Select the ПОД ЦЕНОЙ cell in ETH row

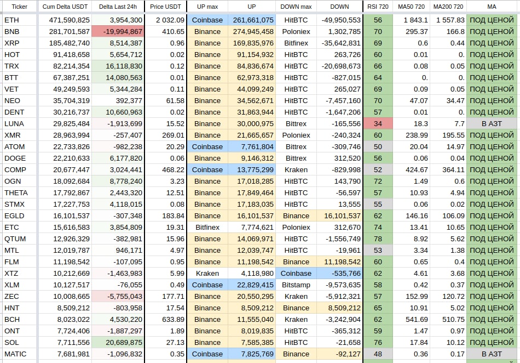point(492,20)
